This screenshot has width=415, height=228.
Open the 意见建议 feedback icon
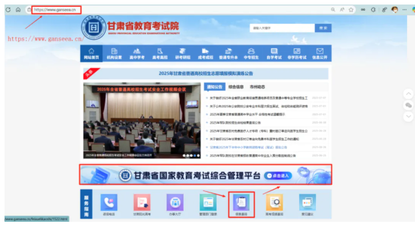click(307, 204)
